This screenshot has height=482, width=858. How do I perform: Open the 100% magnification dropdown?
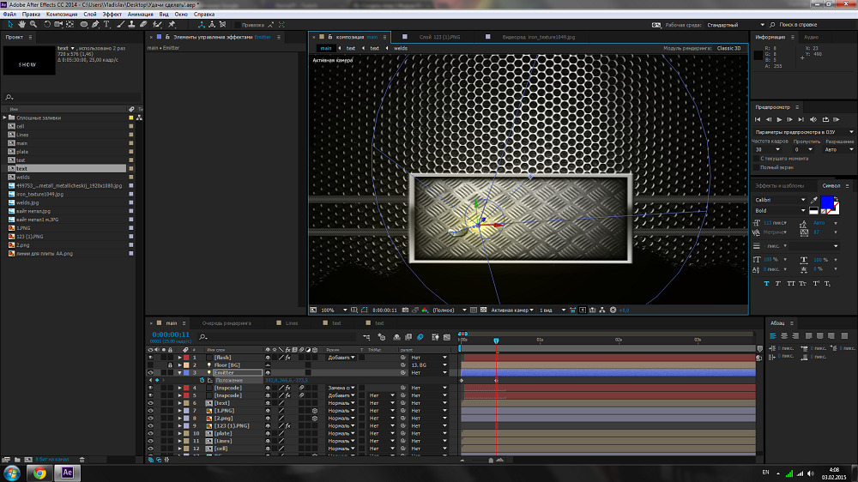(x=335, y=310)
